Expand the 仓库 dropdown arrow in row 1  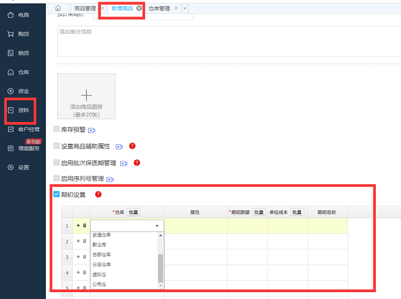(x=157, y=226)
